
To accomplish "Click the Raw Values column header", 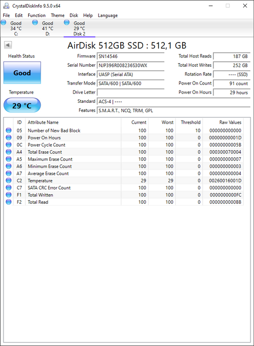I will (x=223, y=122).
